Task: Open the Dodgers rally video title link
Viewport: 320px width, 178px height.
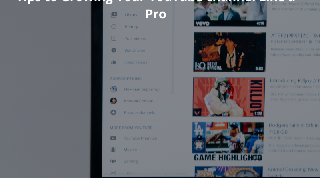Action: 294,126
